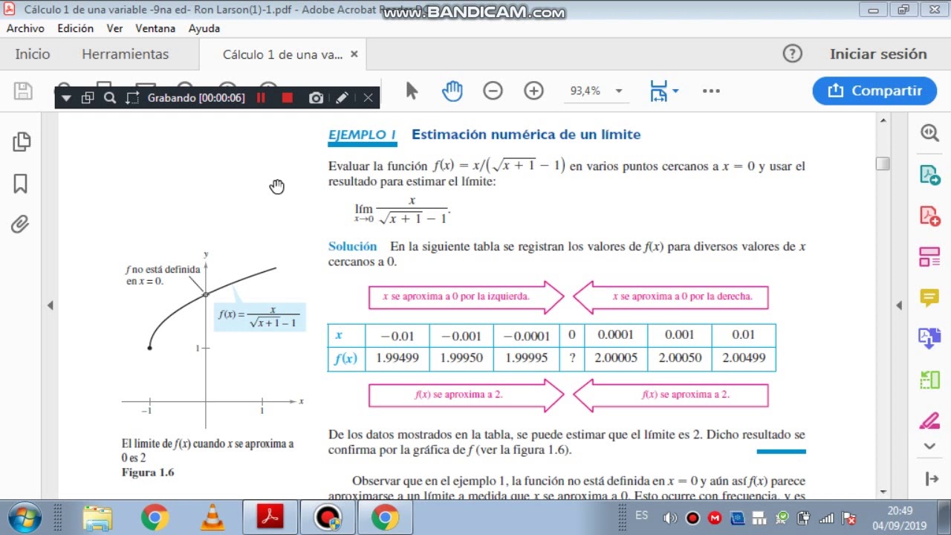
Task: Select the Cálculo 1 de una va... tab
Action: tap(282, 54)
